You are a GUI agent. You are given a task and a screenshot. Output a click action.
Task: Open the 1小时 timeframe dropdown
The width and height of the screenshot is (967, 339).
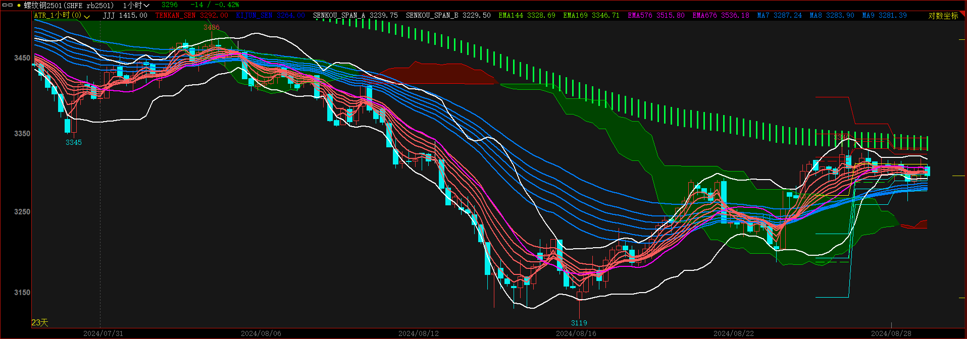pos(136,5)
